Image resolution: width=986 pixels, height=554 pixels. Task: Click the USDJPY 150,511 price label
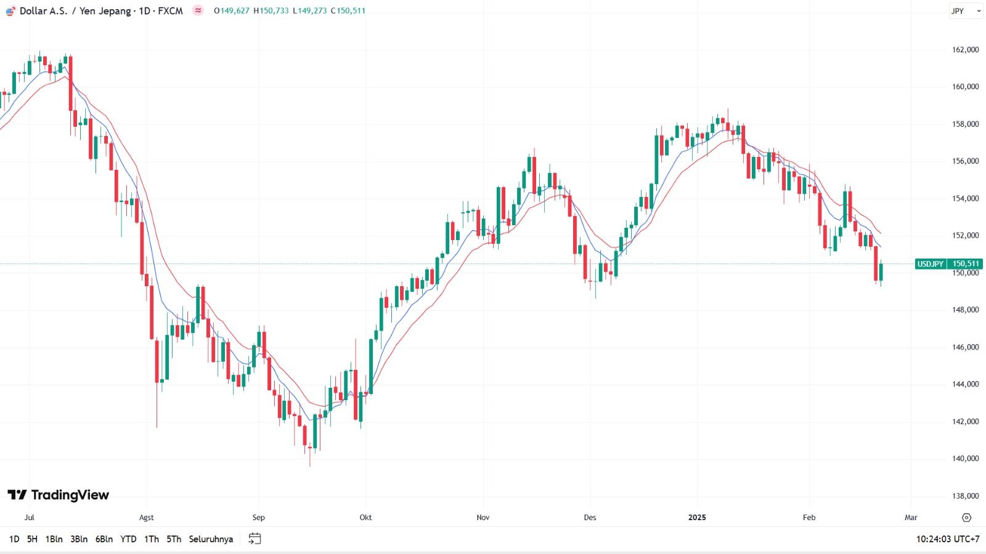(x=949, y=264)
